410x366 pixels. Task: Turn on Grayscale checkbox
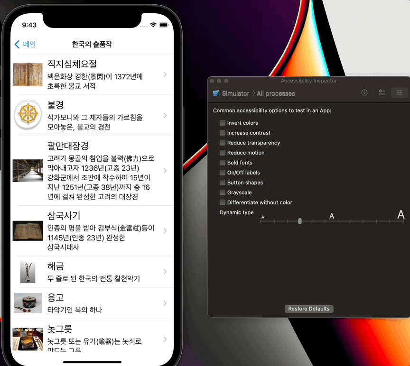[223, 192]
